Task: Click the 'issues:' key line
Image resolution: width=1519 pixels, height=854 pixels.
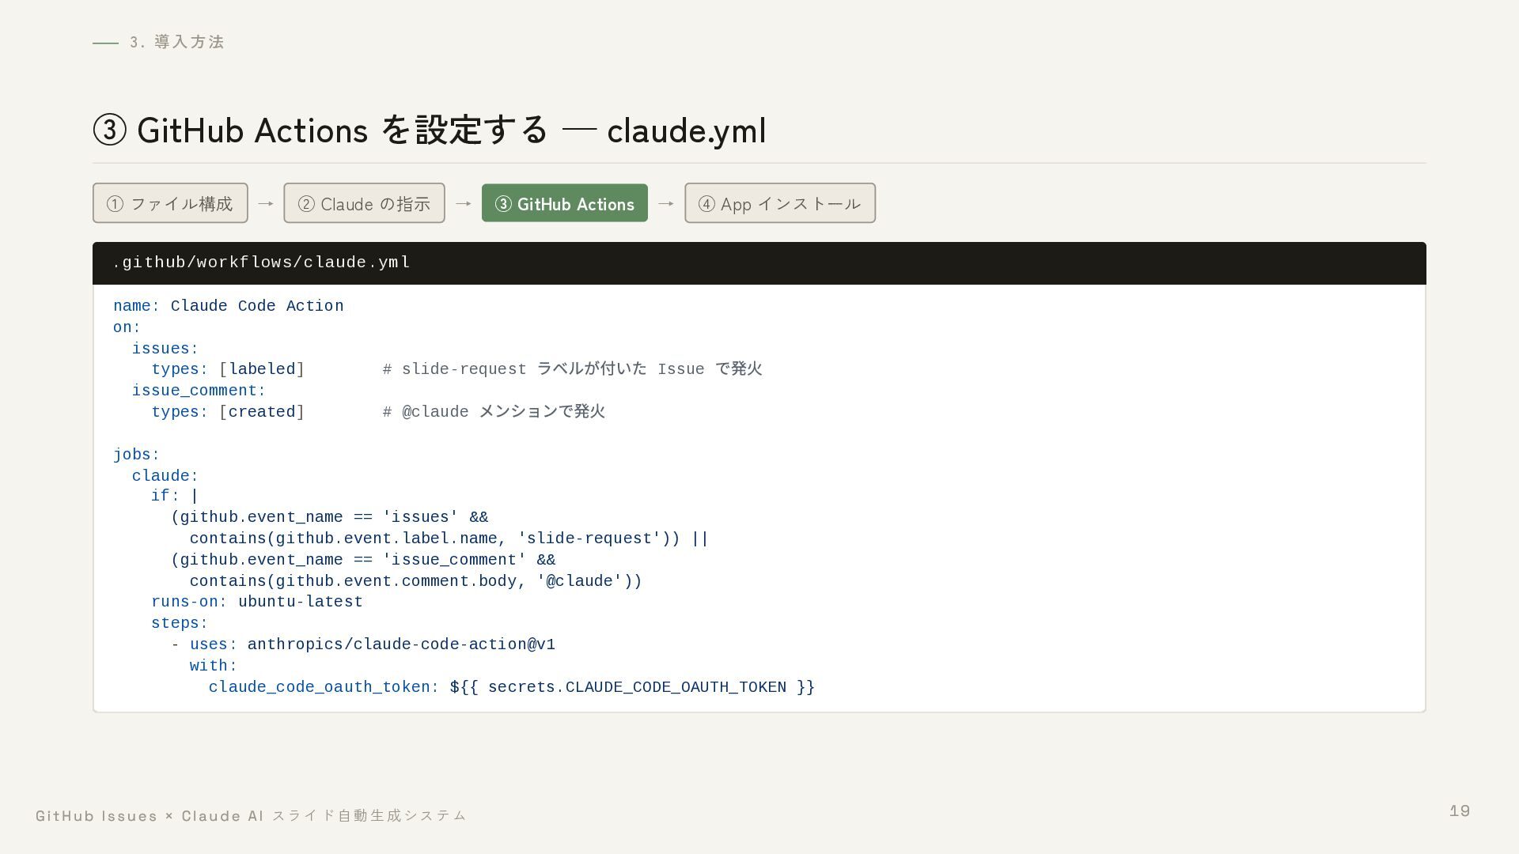Action: [165, 349]
